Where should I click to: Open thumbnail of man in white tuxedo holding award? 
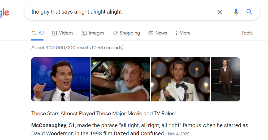point(180,79)
